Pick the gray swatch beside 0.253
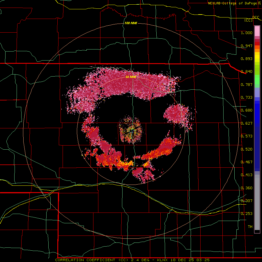Screen dimensions: 262x262 click(x=257, y=204)
